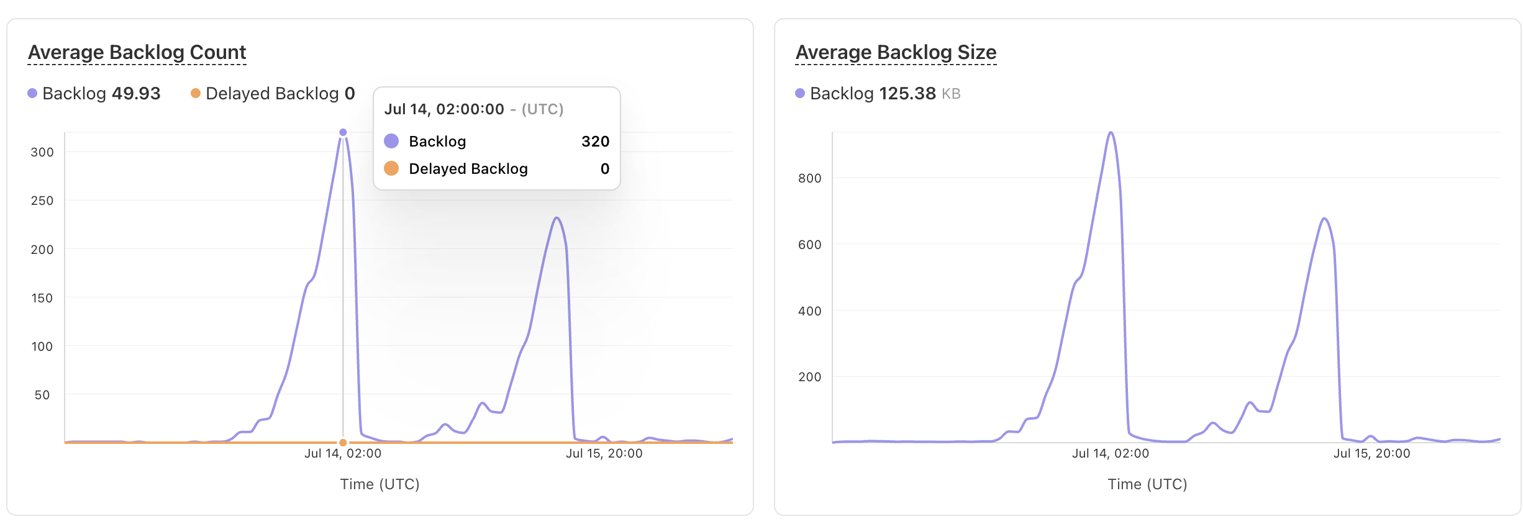Toggle Backlog 49.93 series legend label
This screenshot has height=524, width=1523.
pyautogui.click(x=101, y=93)
